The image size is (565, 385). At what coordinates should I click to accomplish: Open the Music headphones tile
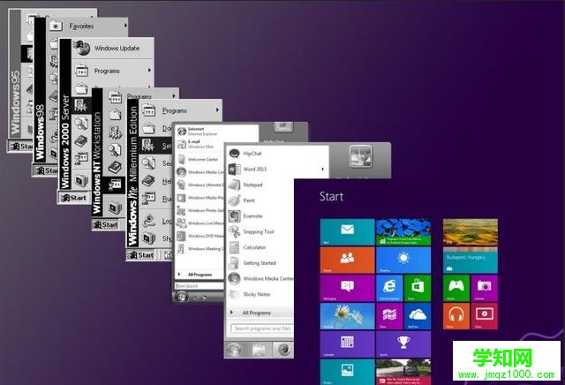pos(456,316)
